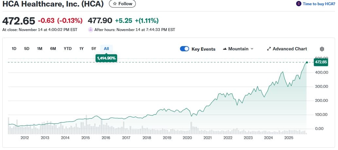This screenshot has width=338, height=150.
Task: Open the 'Time to buy HCA?' link
Action: point(319,4)
